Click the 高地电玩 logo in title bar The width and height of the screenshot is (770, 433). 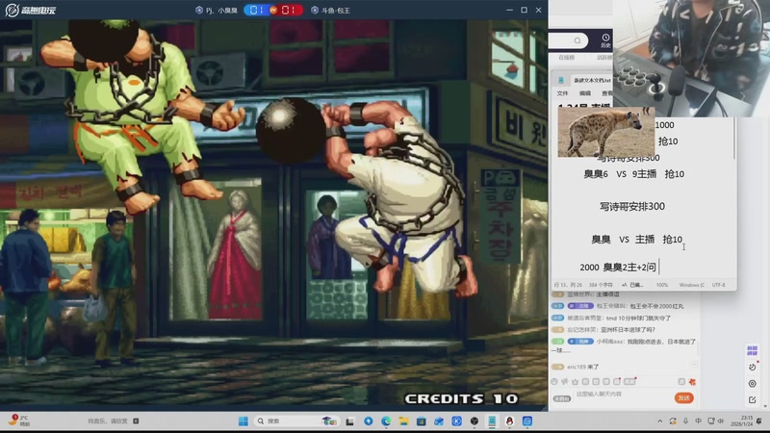pyautogui.click(x=31, y=10)
